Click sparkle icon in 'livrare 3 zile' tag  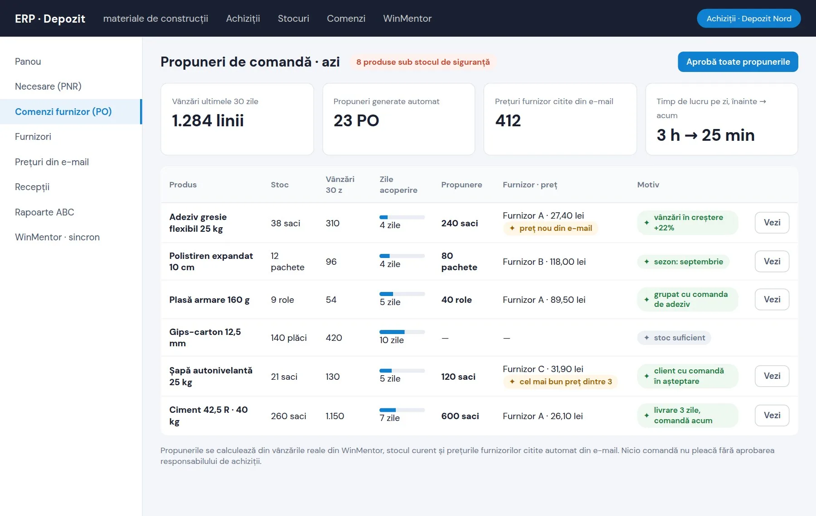646,416
